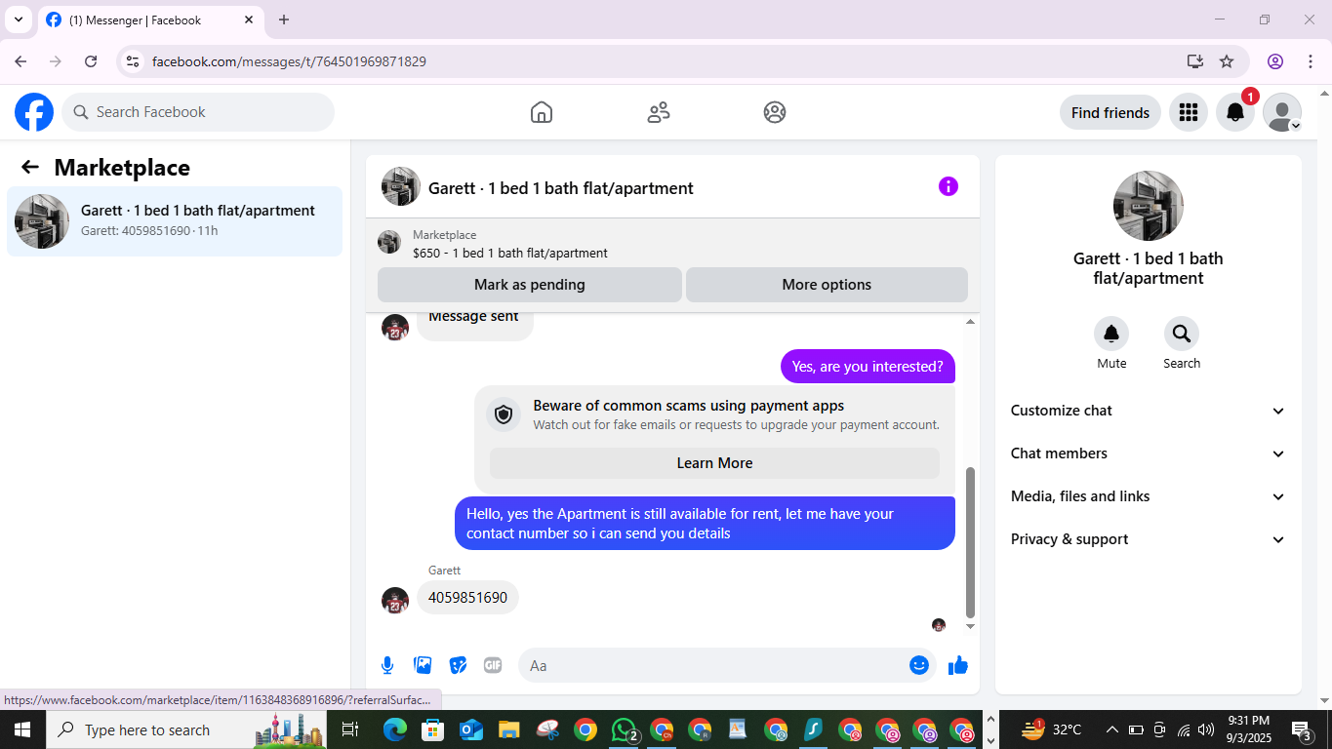
Task: Click the message starting "Hello, yes the Apartment"
Action: coord(705,524)
